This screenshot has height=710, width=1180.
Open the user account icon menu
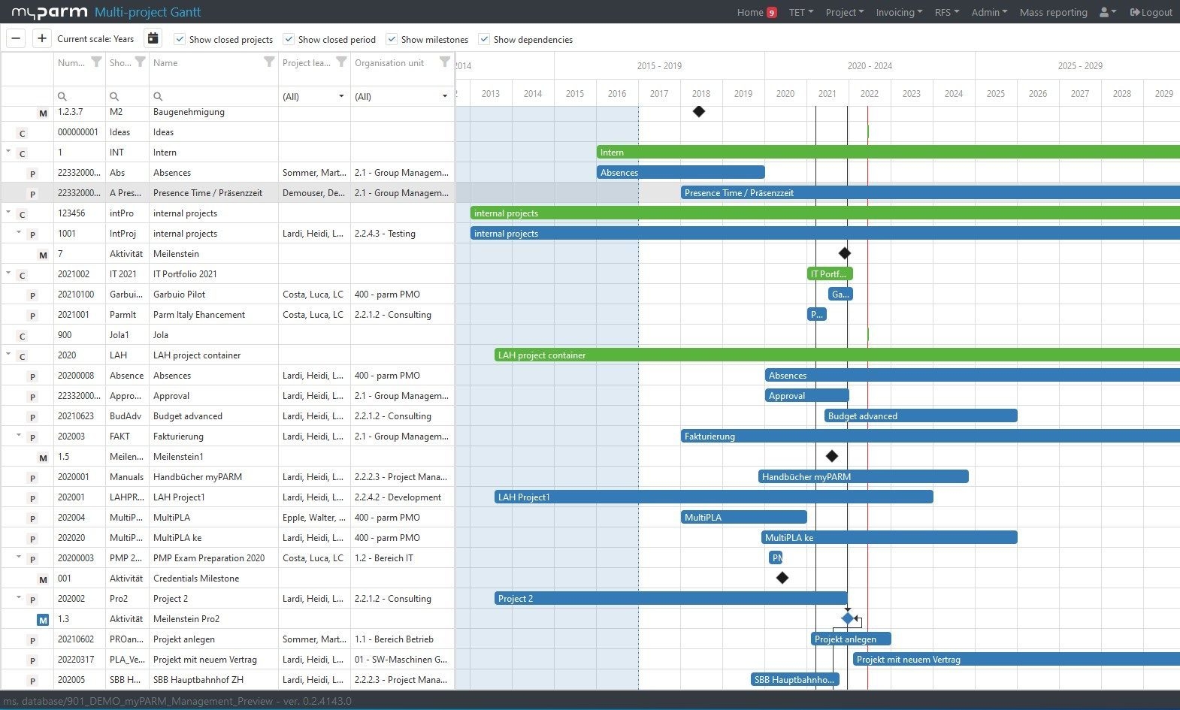pos(1107,13)
